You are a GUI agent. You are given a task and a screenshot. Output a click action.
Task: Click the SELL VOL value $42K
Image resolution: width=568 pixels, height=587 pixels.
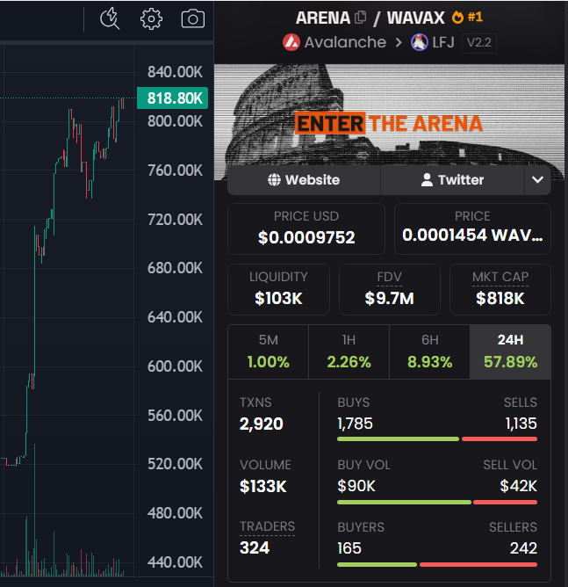518,486
